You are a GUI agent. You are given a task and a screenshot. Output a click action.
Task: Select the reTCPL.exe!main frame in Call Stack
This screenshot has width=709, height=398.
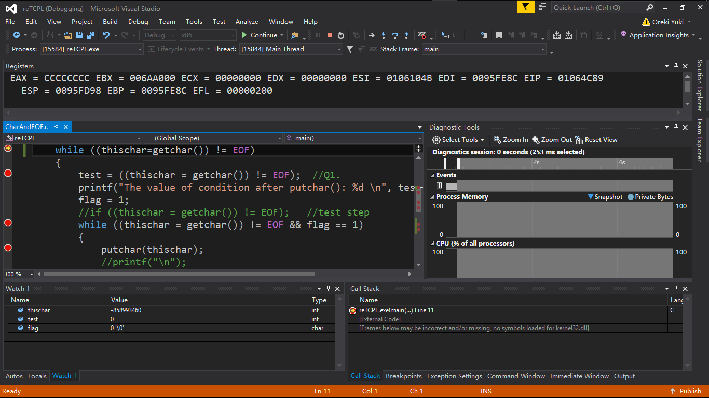click(516, 310)
